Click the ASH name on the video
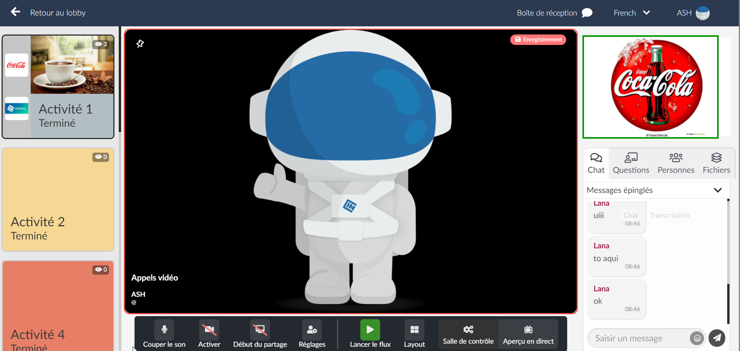The width and height of the screenshot is (740, 351). pyautogui.click(x=138, y=294)
